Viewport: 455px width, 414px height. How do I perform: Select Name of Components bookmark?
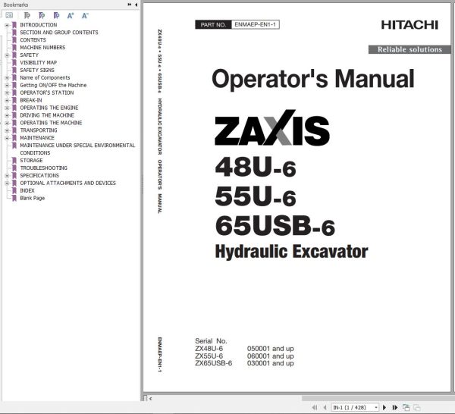(45, 78)
